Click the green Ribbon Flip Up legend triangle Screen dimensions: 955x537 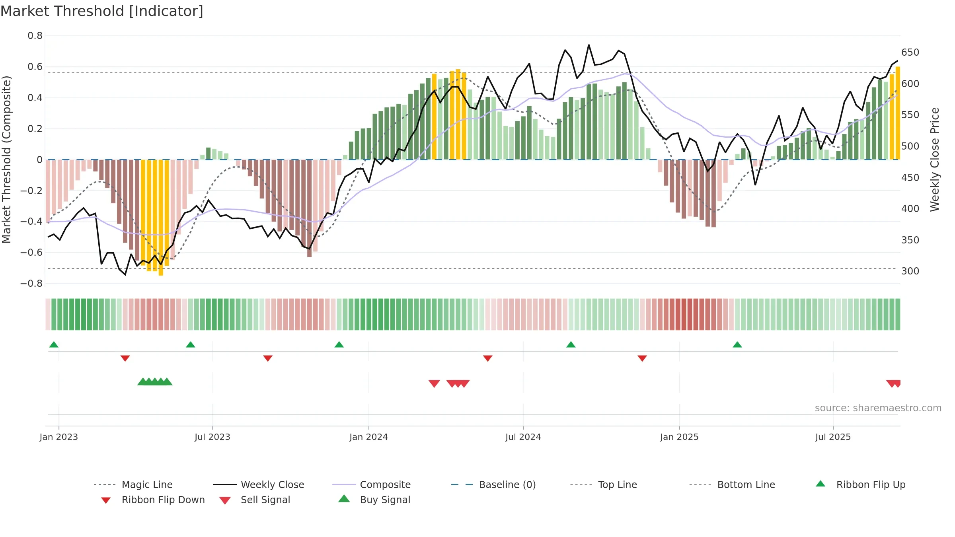coord(821,484)
